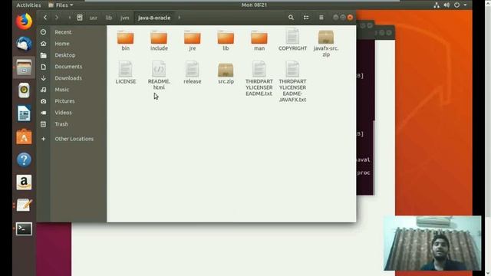Open the power system menu

point(460,5)
